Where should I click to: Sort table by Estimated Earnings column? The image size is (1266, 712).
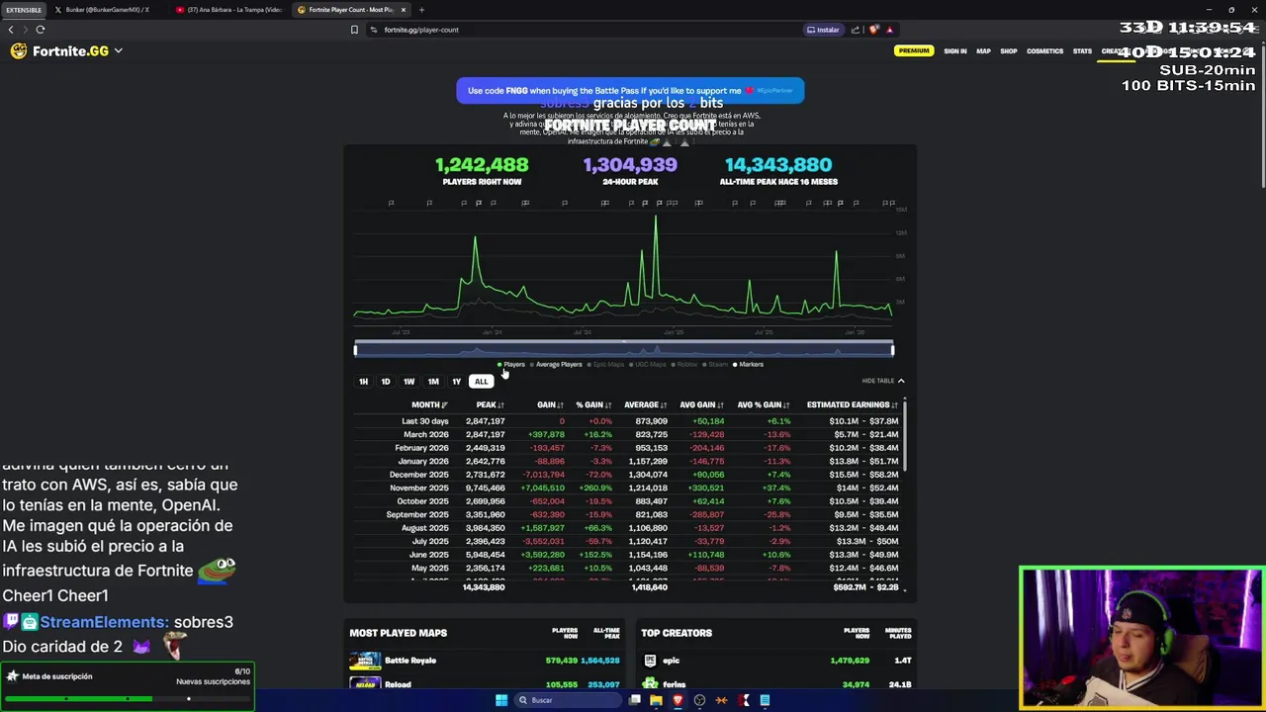(852, 404)
